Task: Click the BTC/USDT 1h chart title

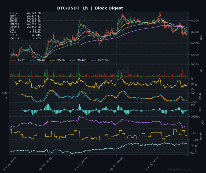Action: click(90, 8)
